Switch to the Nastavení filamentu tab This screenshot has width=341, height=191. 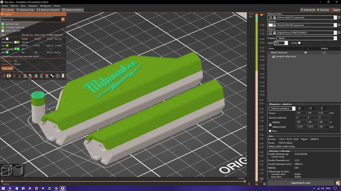(48, 10)
